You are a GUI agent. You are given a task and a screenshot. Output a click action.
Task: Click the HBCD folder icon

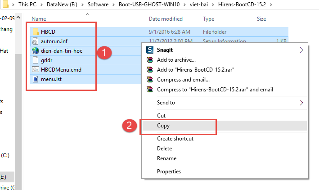tap(36, 32)
